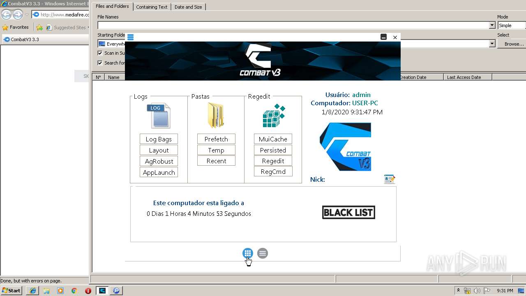This screenshot has width=526, height=296.
Task: Open AgRobust log
Action: [x=159, y=161]
